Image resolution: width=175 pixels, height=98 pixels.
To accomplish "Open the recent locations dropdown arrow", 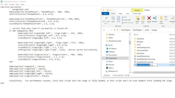I will click(112, 30).
